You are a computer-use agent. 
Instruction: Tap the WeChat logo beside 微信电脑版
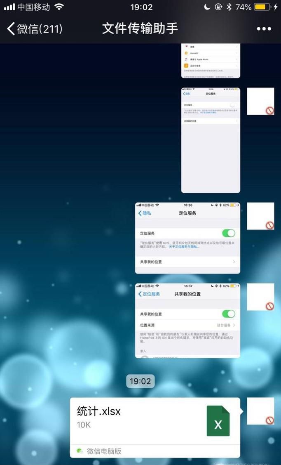[80, 451]
